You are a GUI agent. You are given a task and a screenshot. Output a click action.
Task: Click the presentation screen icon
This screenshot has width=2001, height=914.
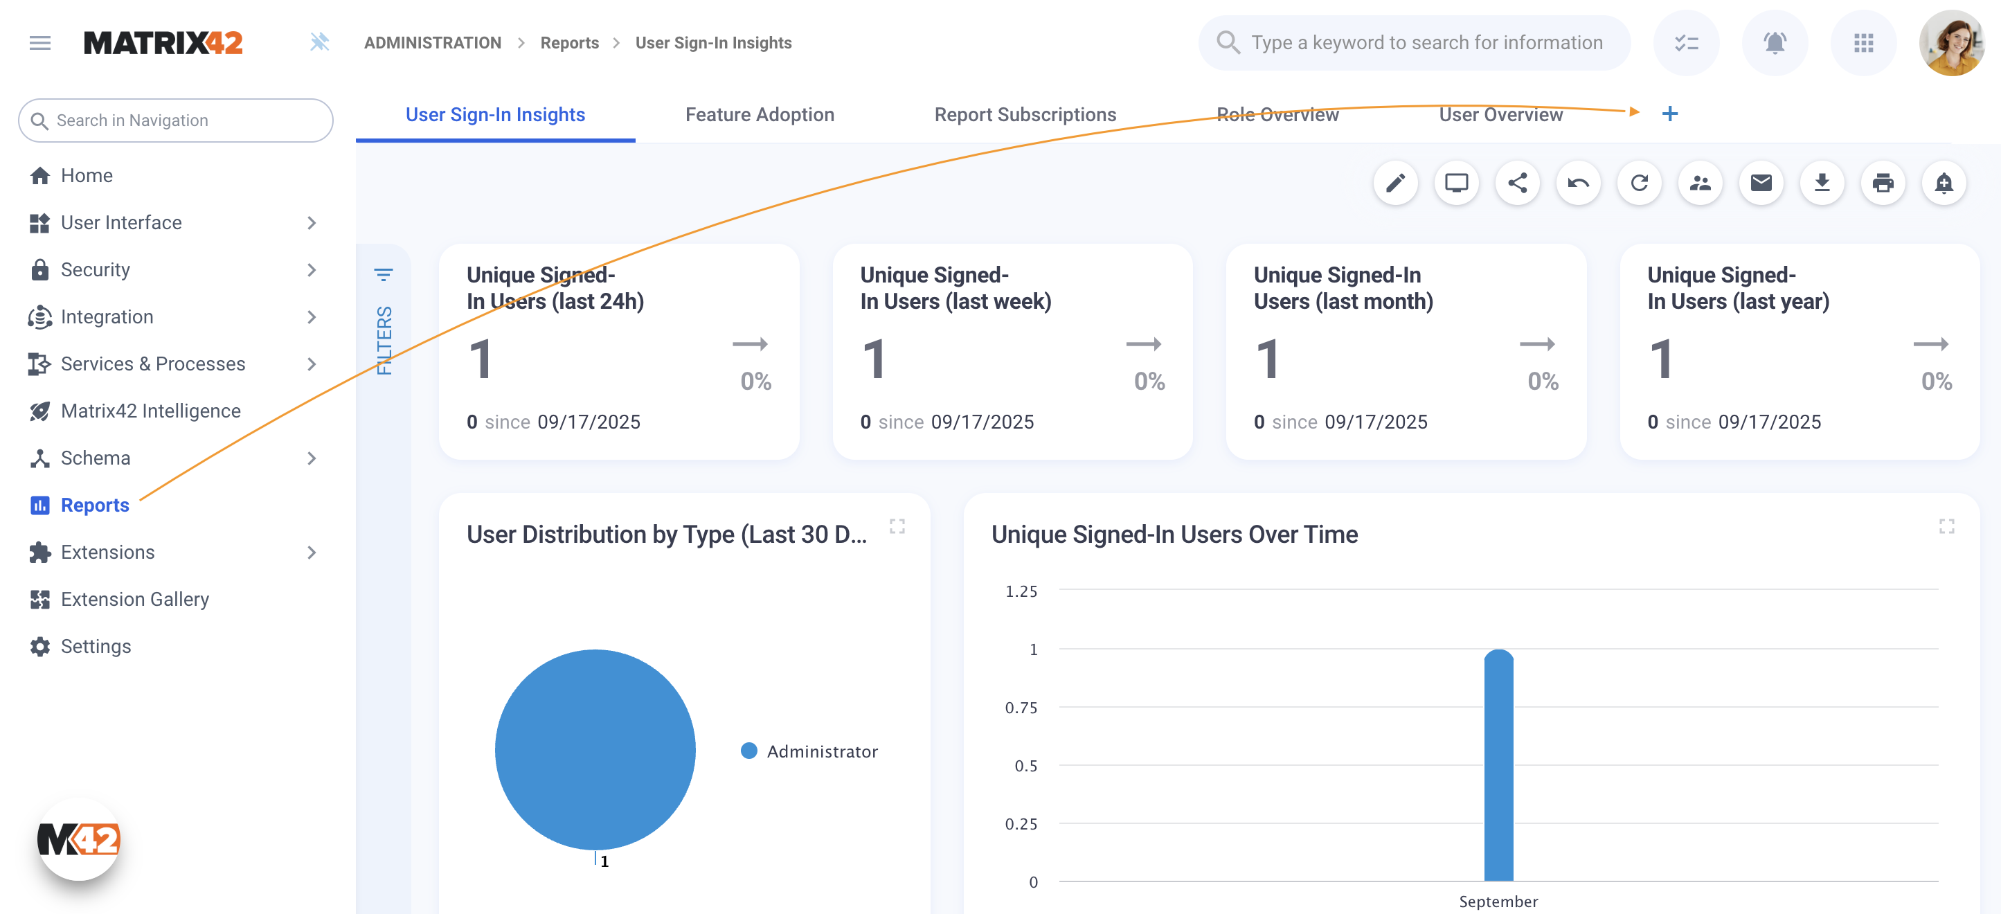1455,183
